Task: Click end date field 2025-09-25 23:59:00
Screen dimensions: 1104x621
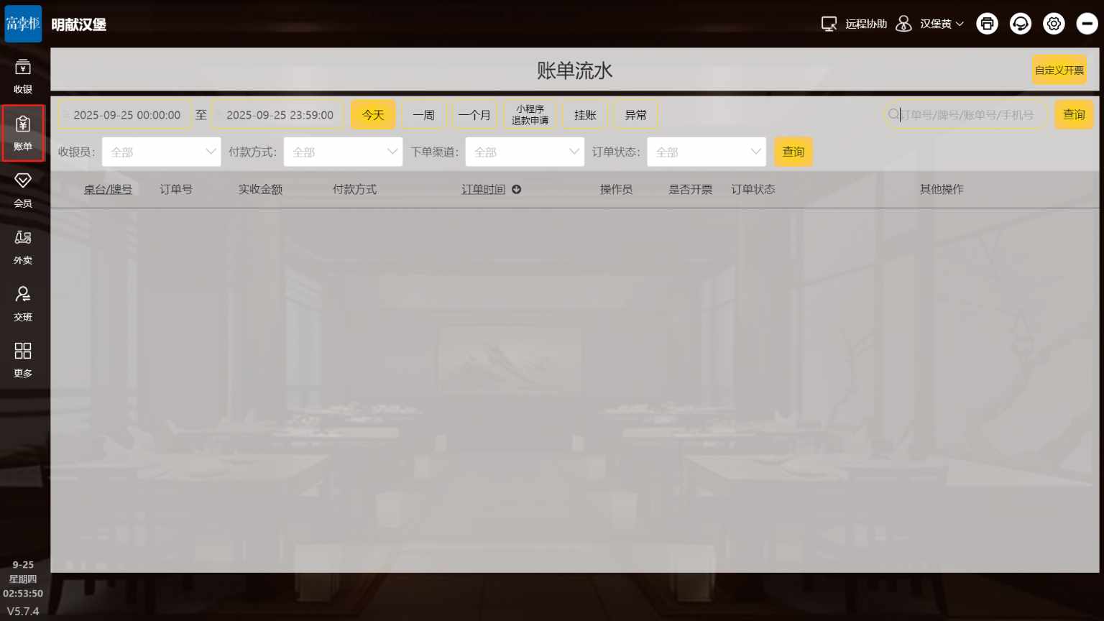Action: coord(278,115)
